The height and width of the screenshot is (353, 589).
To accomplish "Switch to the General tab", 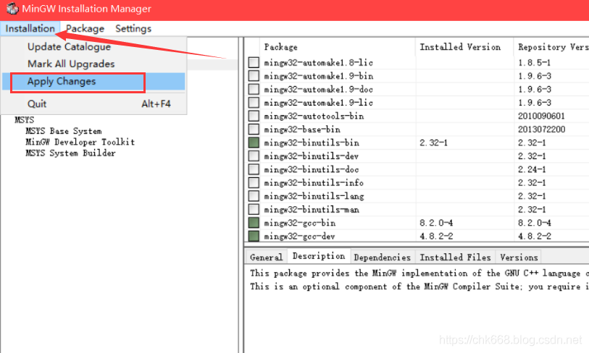I will [x=267, y=258].
